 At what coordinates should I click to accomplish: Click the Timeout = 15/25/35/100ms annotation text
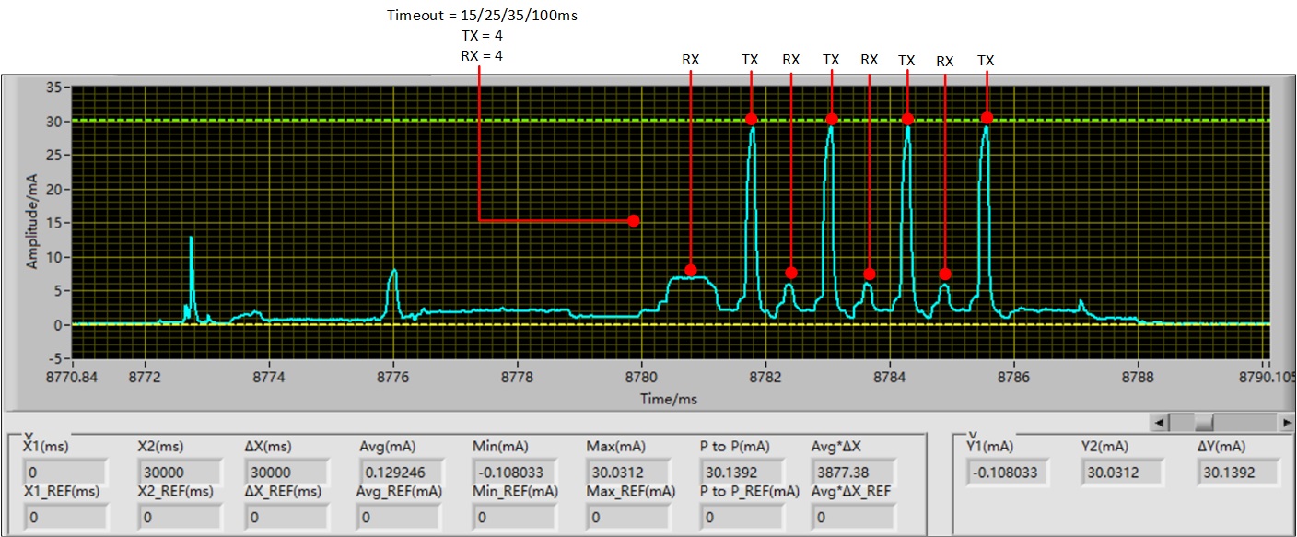coord(484,15)
